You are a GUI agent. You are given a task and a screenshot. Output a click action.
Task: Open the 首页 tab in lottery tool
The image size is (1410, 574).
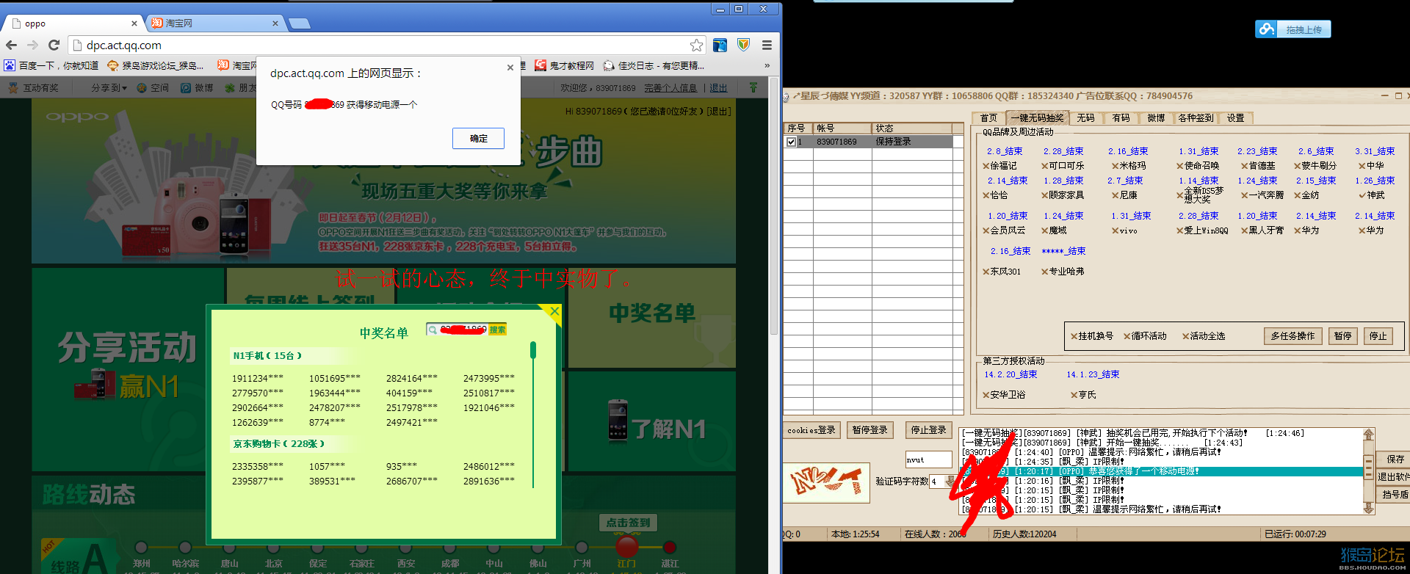[988, 118]
